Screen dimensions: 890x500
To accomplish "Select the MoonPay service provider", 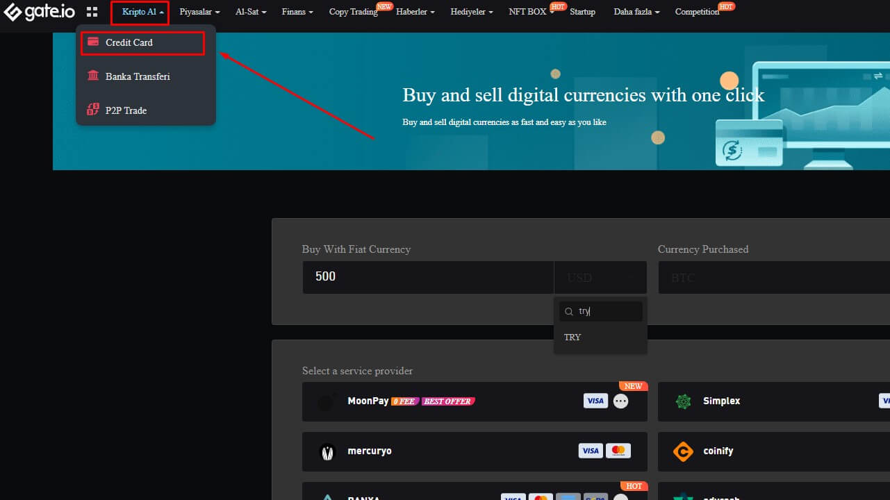I will [475, 401].
